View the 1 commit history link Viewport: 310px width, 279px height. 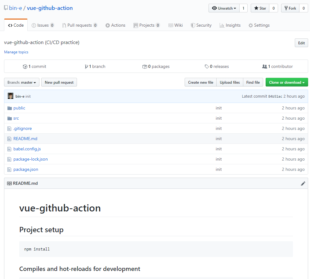pyautogui.click(x=34, y=67)
